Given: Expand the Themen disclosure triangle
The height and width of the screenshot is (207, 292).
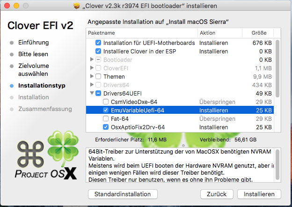Looking at the screenshot, I should point(92,76).
